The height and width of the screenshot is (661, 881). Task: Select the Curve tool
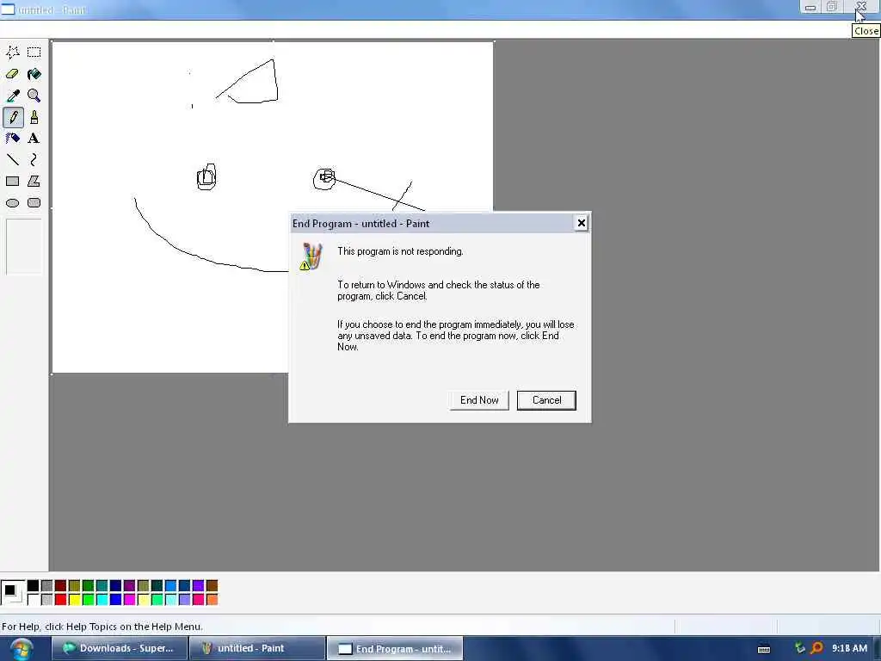coord(34,159)
